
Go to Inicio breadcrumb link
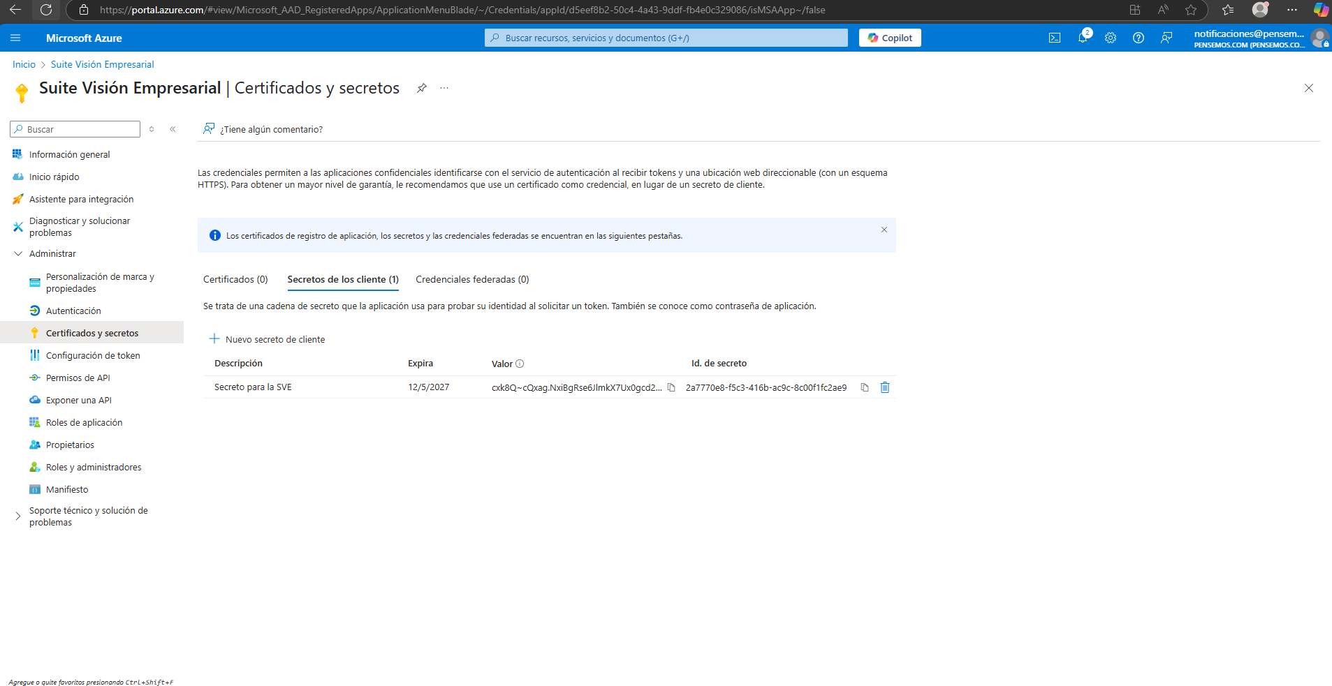[x=24, y=64]
